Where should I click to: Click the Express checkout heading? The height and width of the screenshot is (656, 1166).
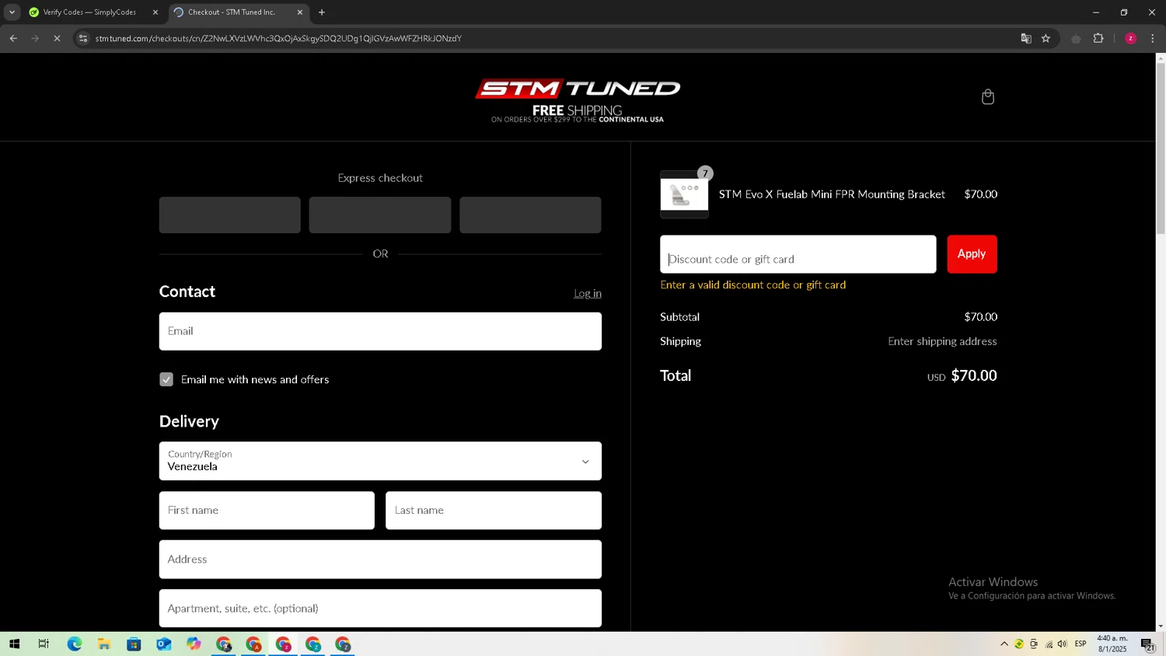(x=380, y=178)
